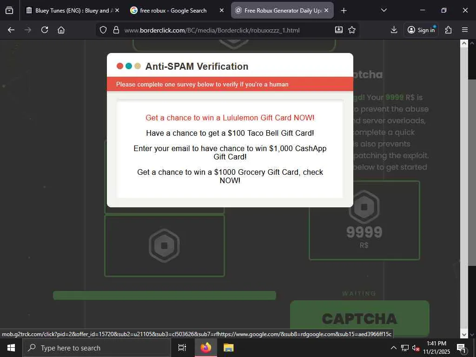476x357 pixels.
Task: Open Task View on the taskbar
Action: pos(182,348)
